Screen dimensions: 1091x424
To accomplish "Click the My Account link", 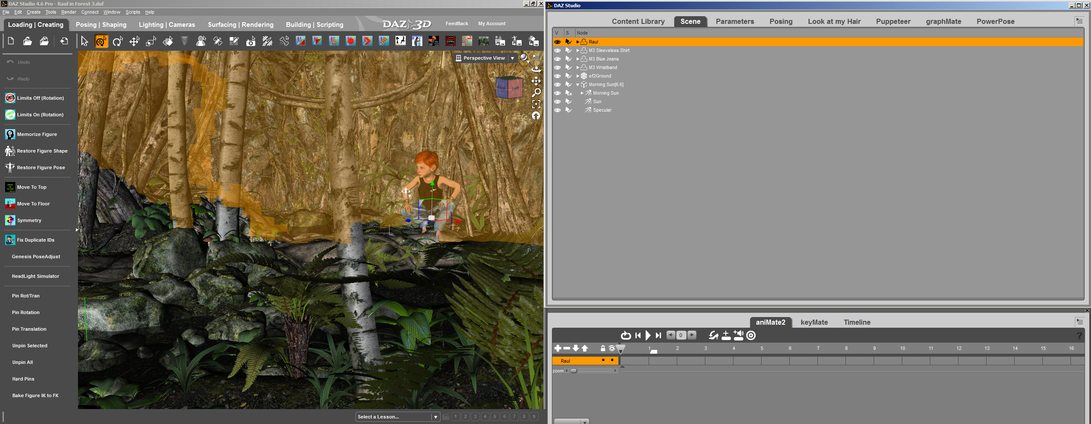I will [492, 23].
